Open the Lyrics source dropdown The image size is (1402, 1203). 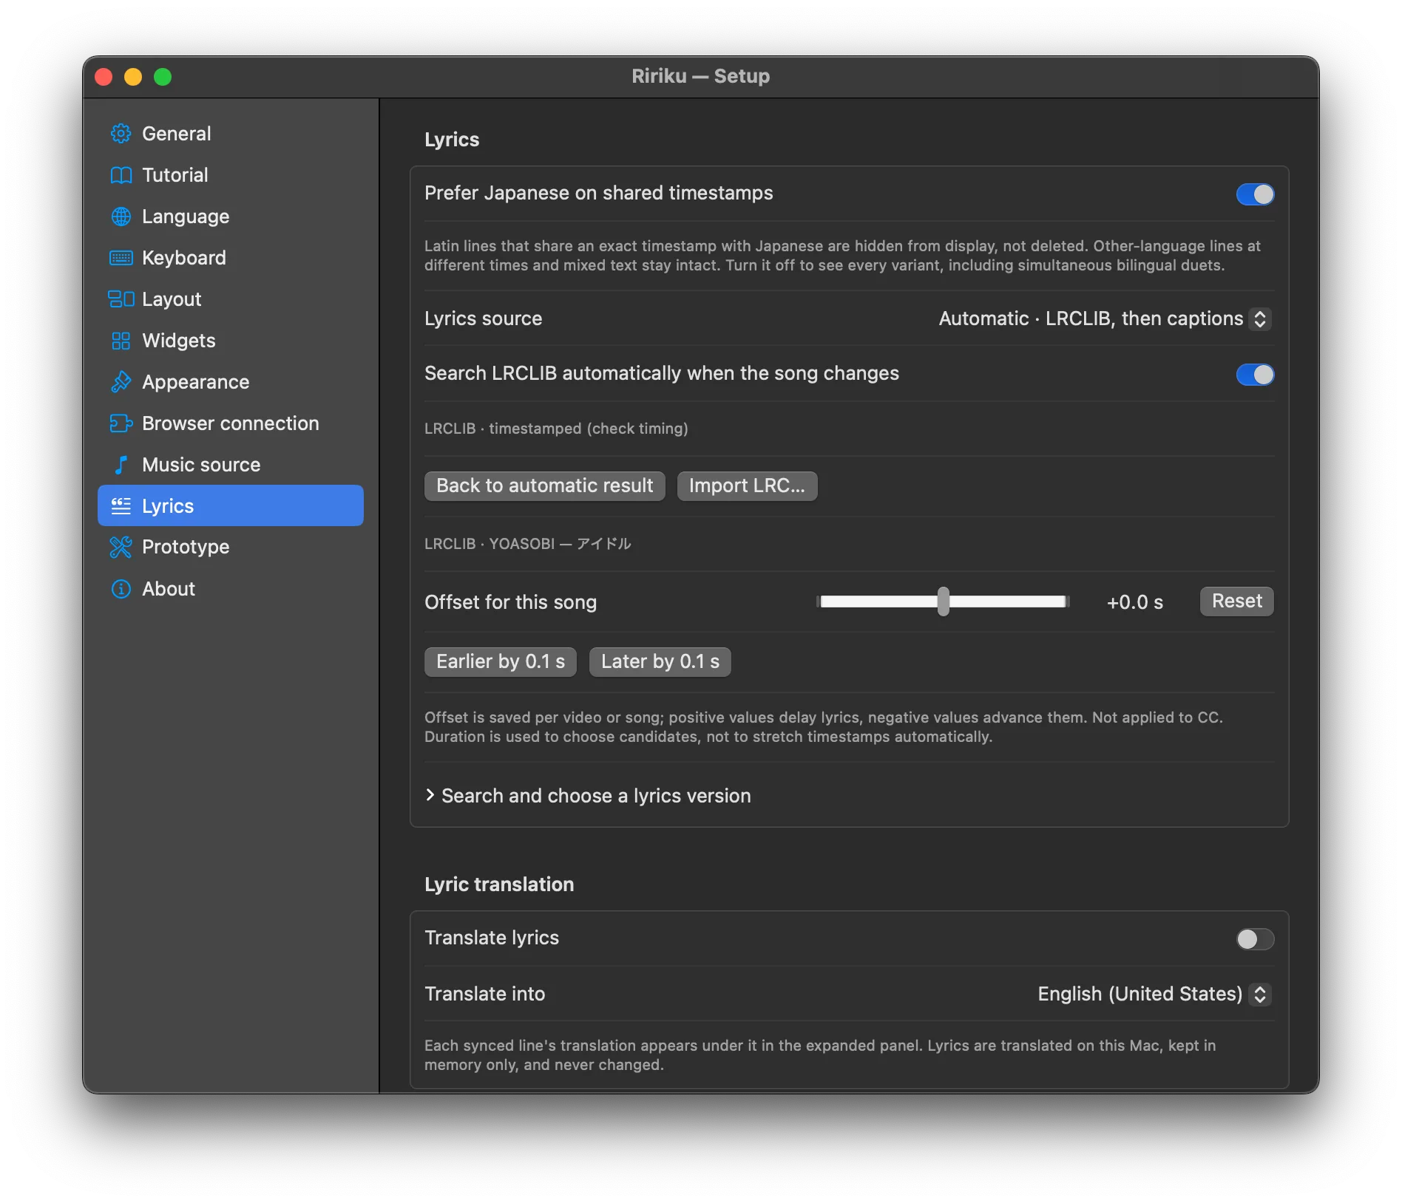[1105, 319]
